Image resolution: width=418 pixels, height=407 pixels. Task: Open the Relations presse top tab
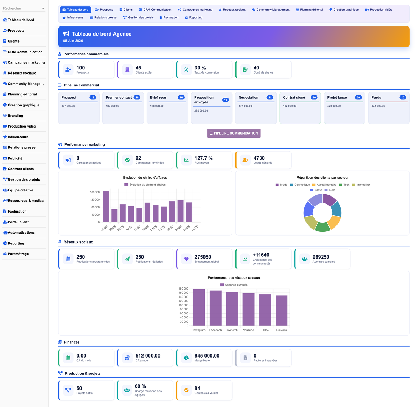tap(103, 17)
